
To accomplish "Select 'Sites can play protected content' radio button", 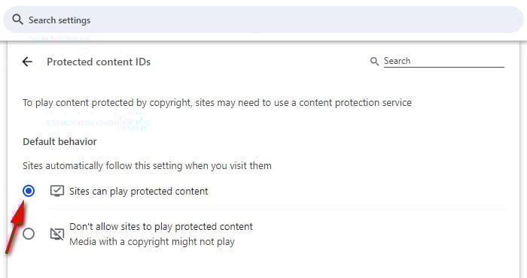I will point(29,191).
